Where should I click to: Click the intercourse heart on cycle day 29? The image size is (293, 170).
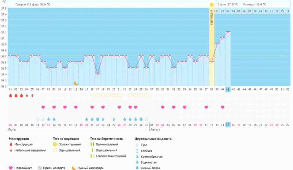[x=163, y=107]
